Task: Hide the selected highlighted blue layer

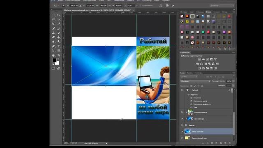Action: [x=182, y=132]
